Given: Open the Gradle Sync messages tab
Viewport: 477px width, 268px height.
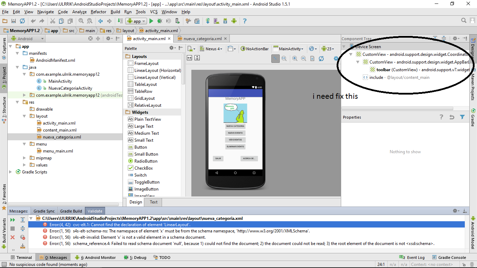Looking at the screenshot, I should tap(44, 211).
